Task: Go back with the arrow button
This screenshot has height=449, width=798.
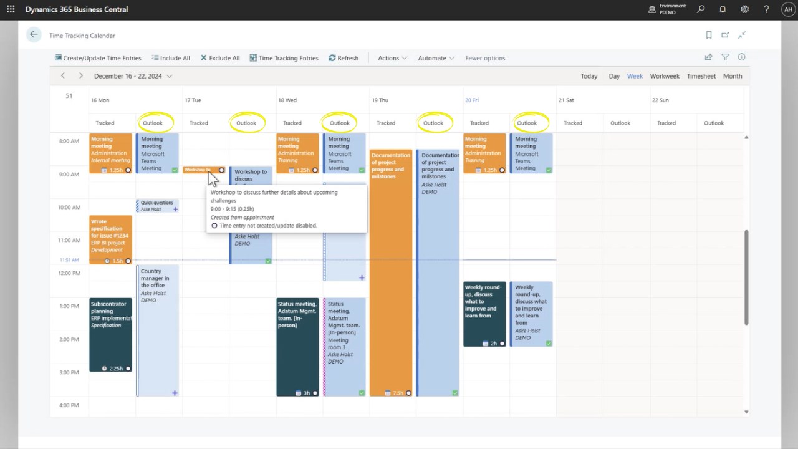Action: [x=34, y=35]
